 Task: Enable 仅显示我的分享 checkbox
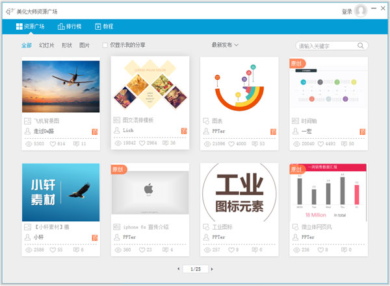[105, 45]
